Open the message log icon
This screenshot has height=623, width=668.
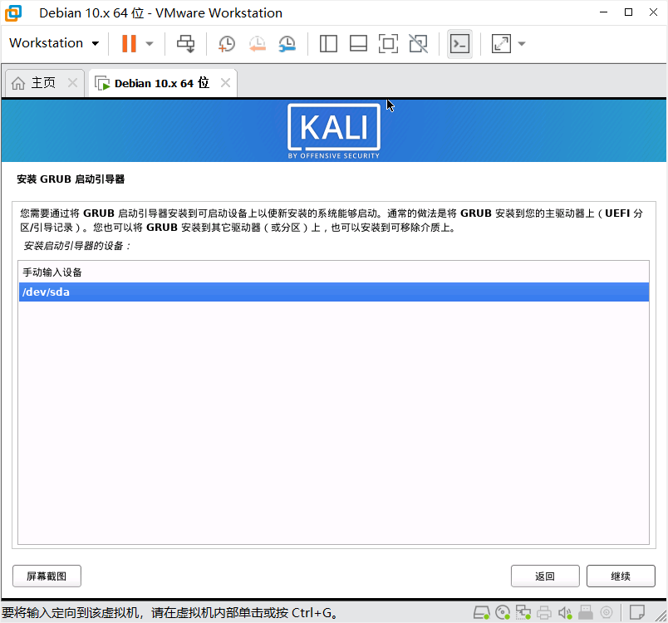pyautogui.click(x=637, y=613)
